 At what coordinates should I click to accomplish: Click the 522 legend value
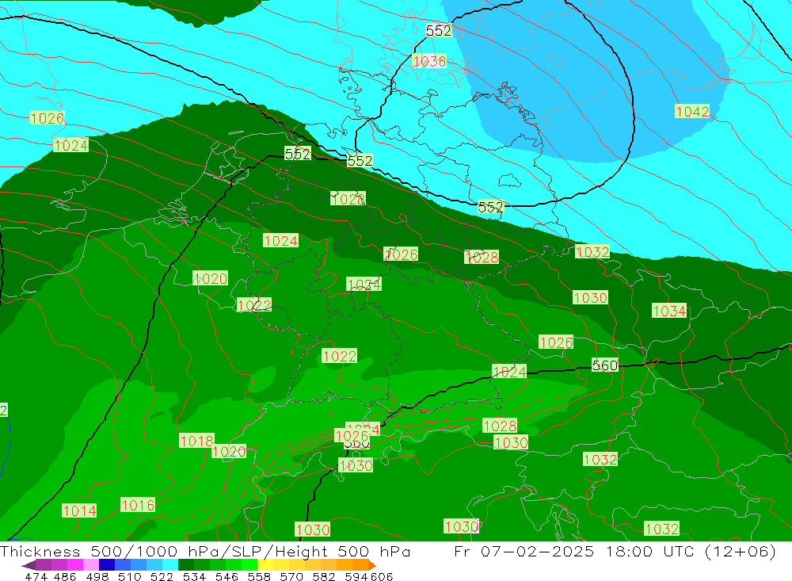[162, 576]
